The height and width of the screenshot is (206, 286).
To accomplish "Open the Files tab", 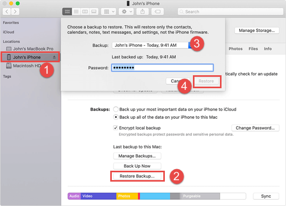I will tap(253, 49).
